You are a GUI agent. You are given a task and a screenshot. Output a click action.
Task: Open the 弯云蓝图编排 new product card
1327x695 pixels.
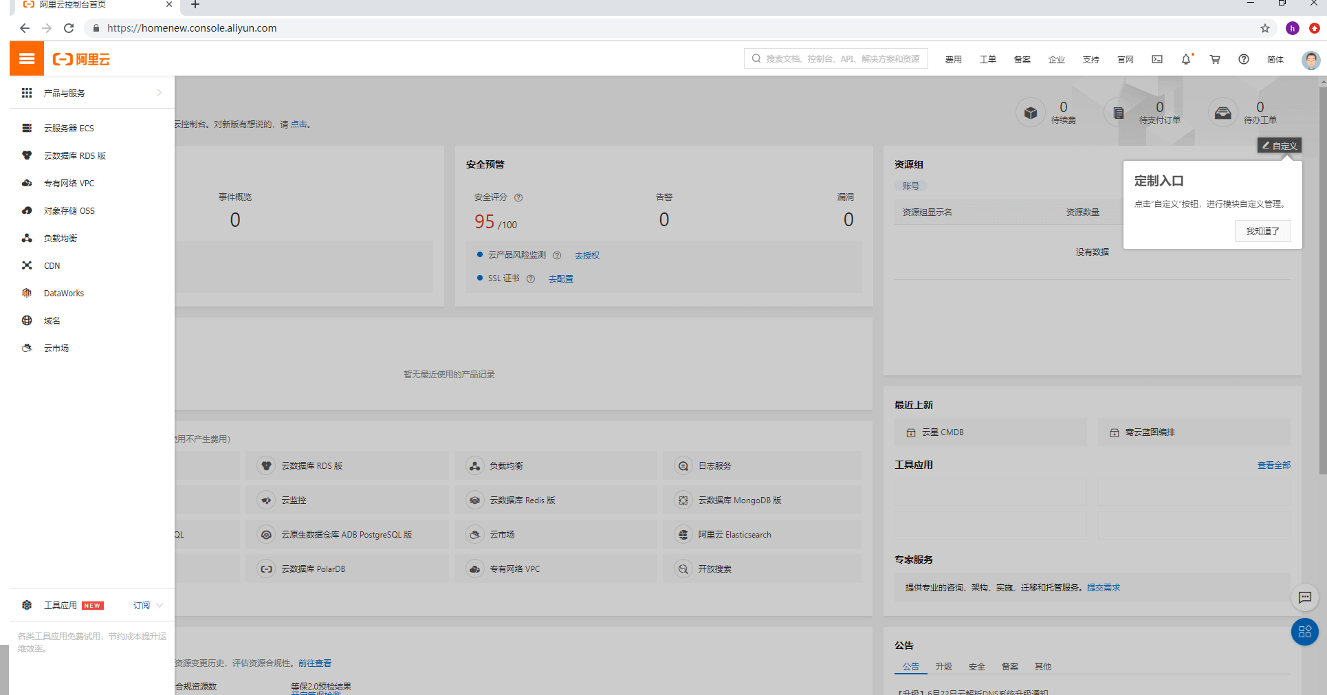pyautogui.click(x=1194, y=432)
